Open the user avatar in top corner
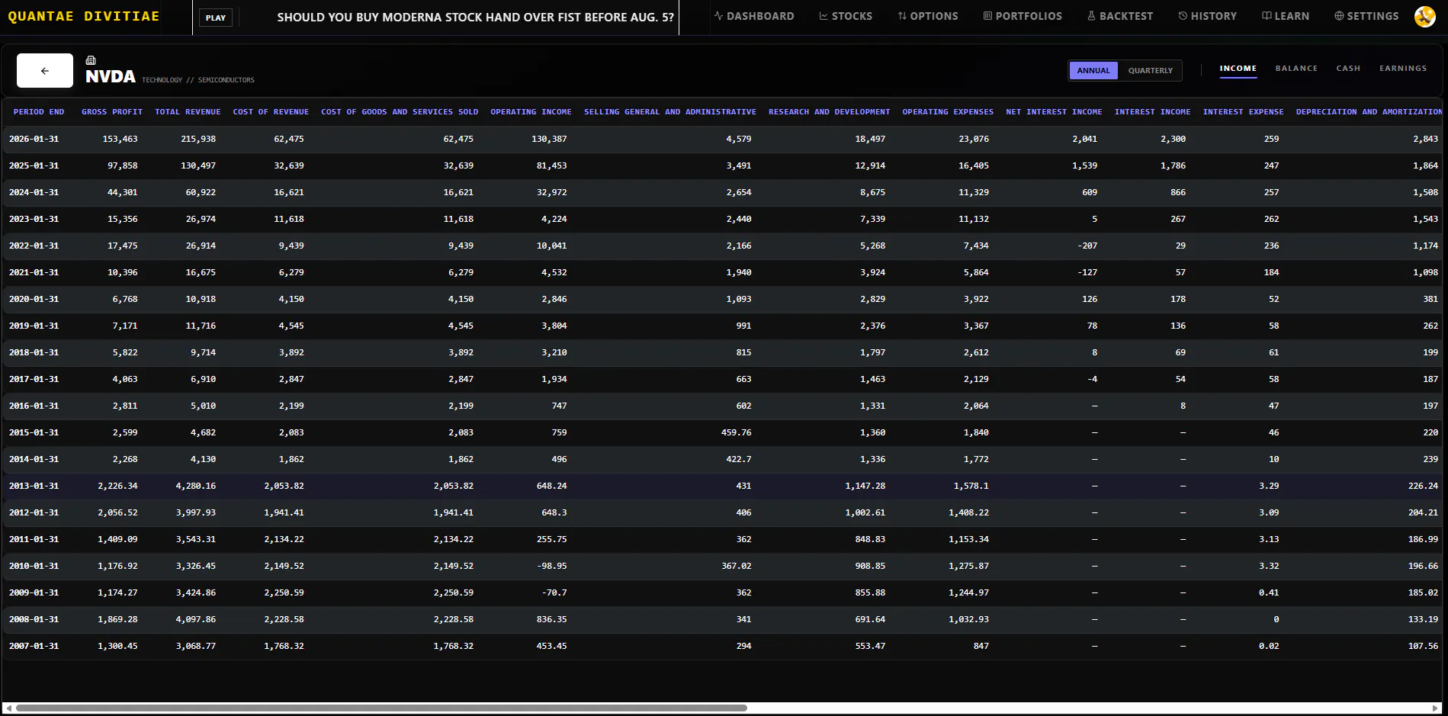 point(1424,16)
